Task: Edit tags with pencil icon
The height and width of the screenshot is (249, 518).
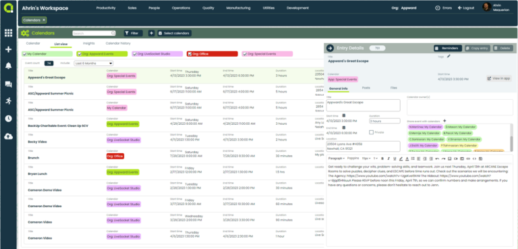Action: pos(449,57)
